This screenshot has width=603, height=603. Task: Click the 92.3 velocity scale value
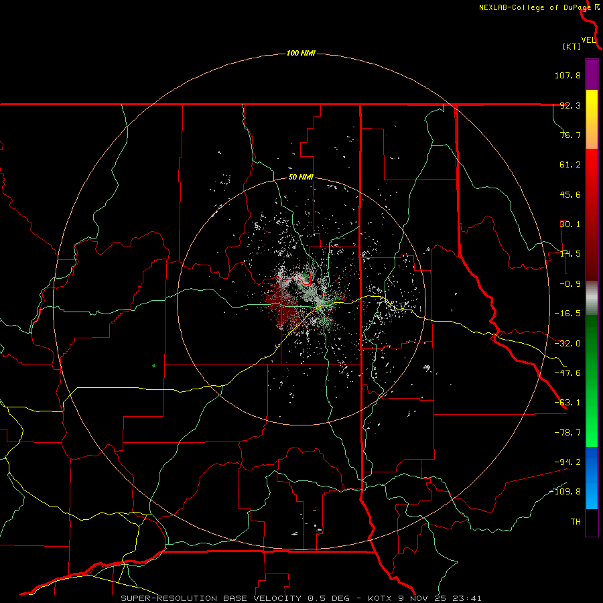coord(570,105)
